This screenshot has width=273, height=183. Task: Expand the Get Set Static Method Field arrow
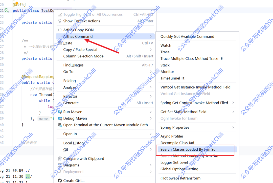tap(233, 112)
